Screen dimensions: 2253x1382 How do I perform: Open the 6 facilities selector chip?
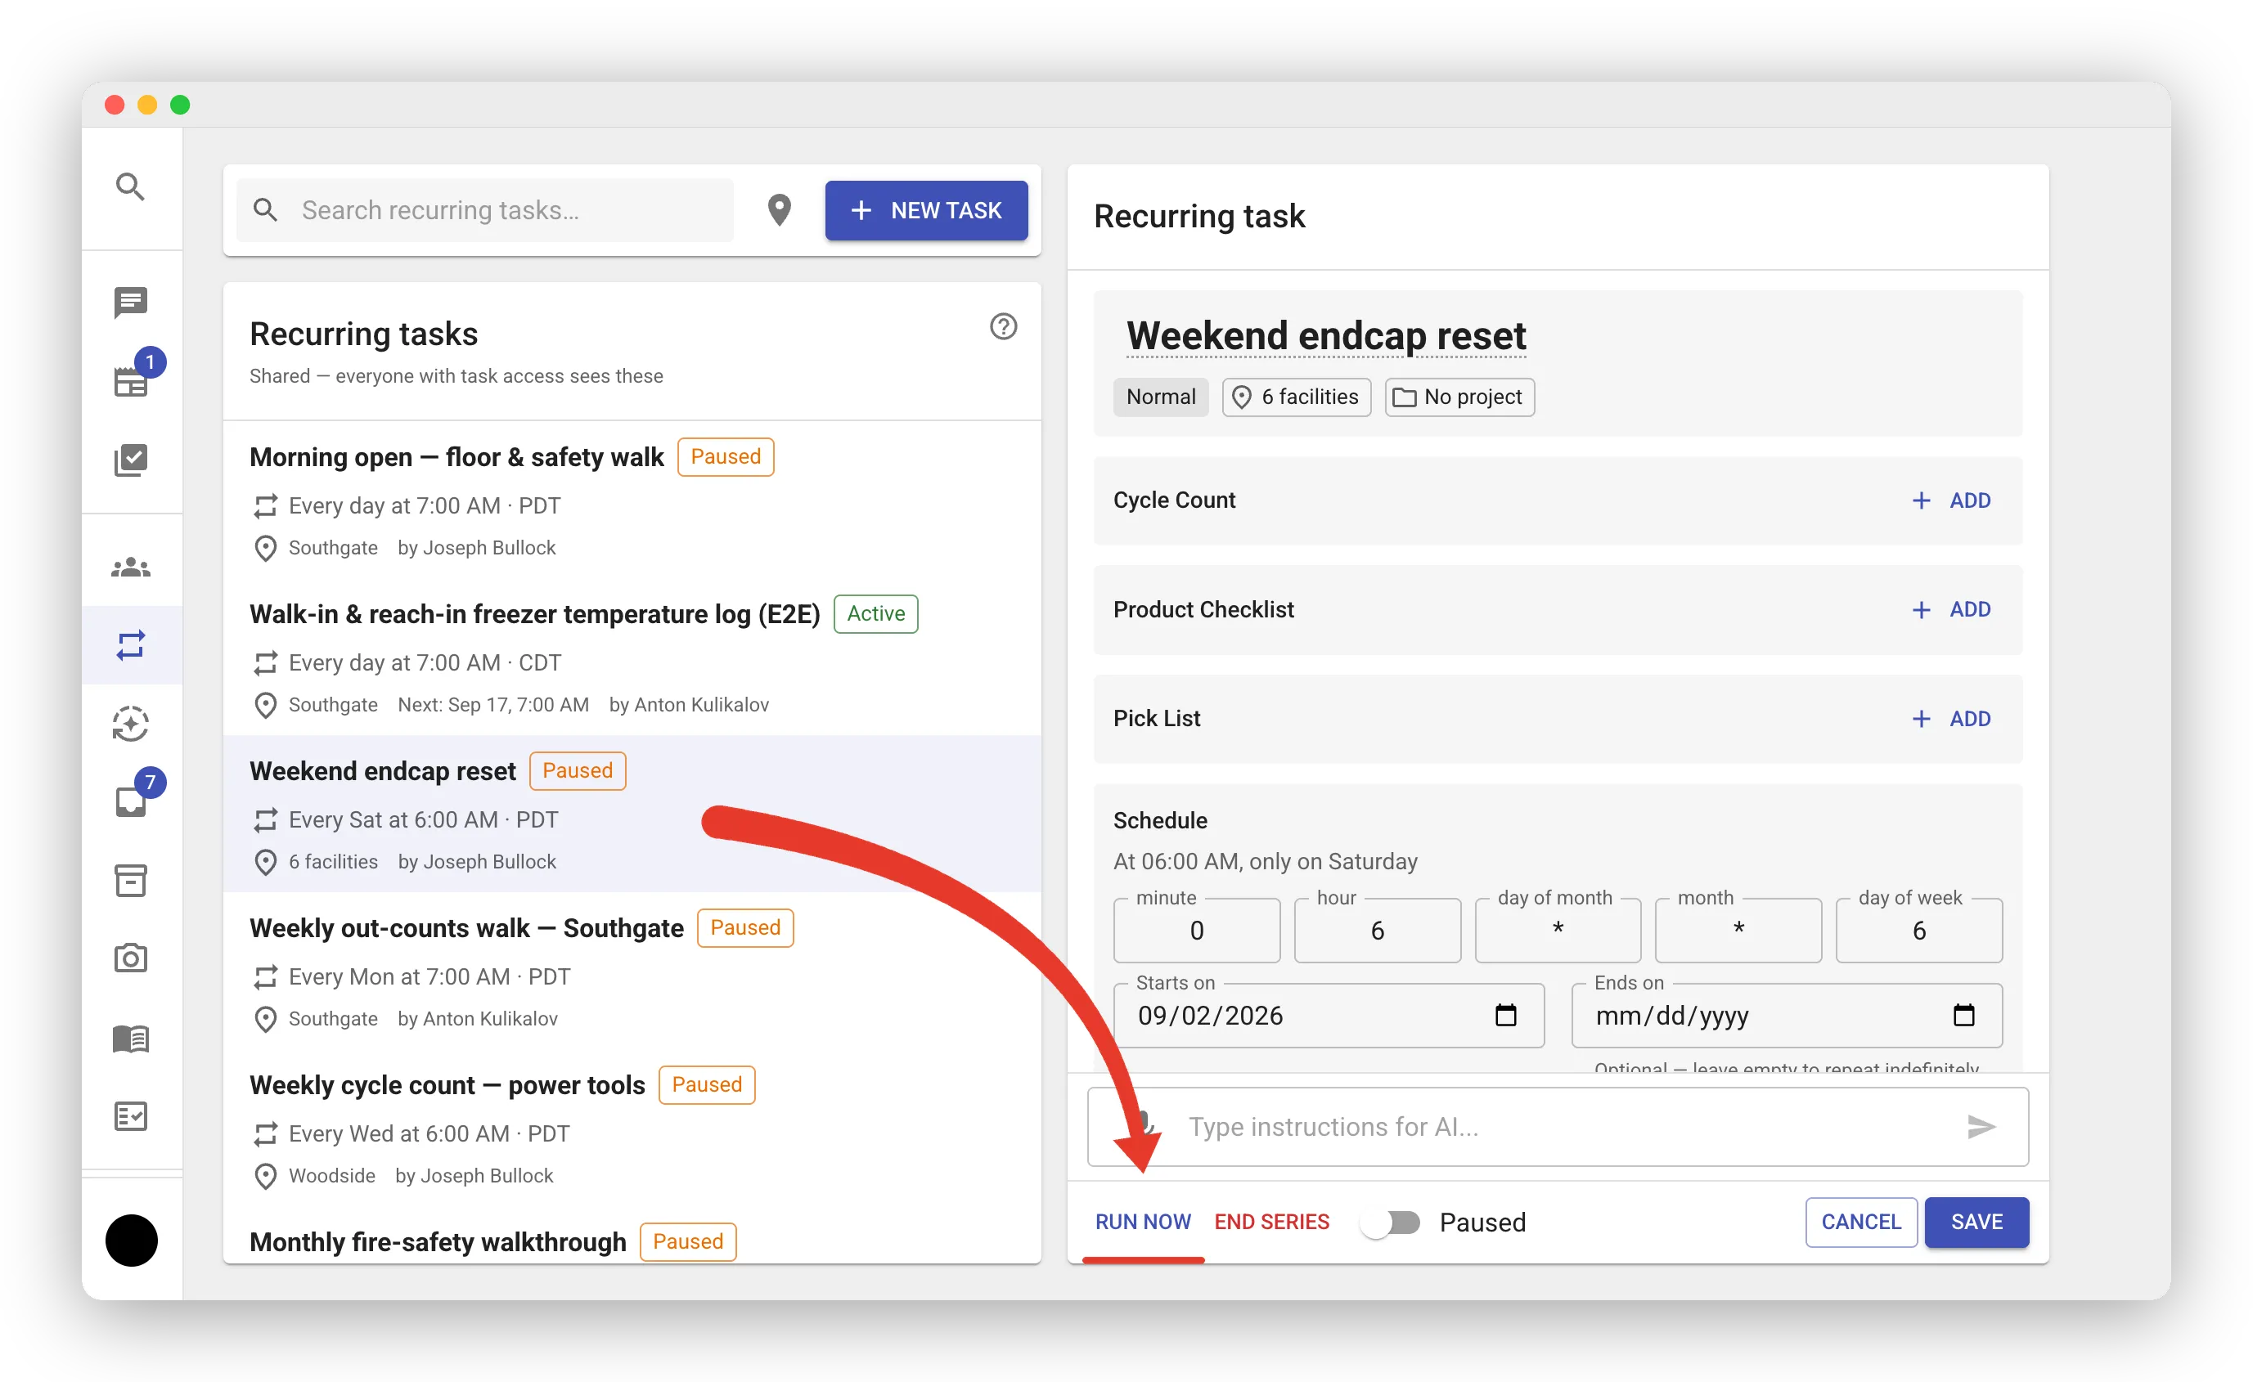(1297, 397)
